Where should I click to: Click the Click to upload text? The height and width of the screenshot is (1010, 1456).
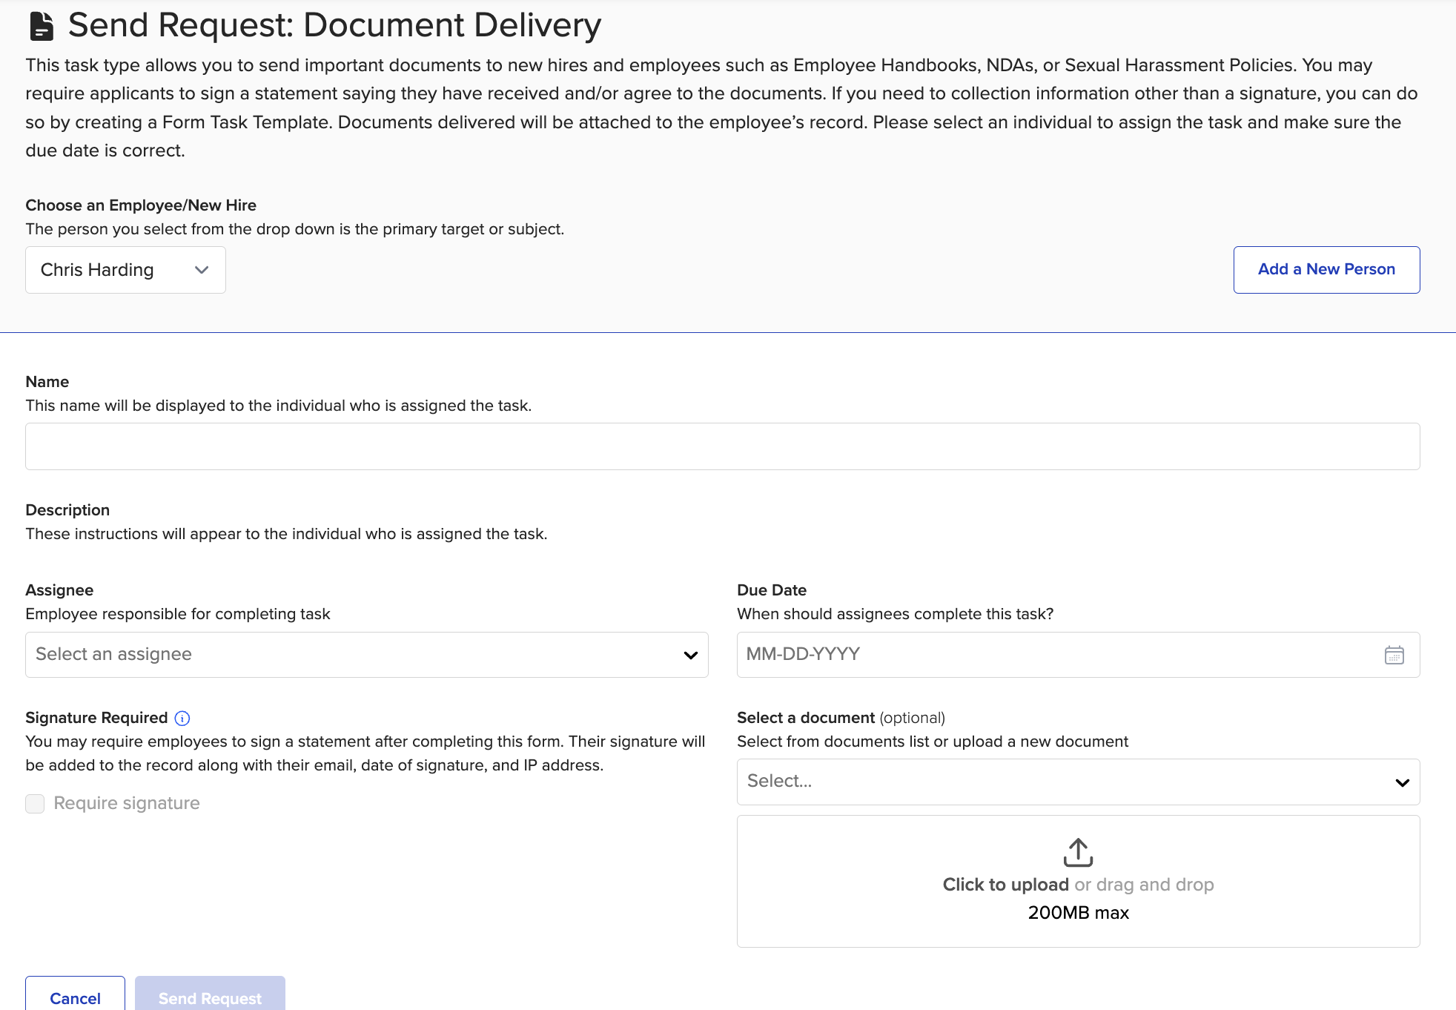[x=1005, y=885]
